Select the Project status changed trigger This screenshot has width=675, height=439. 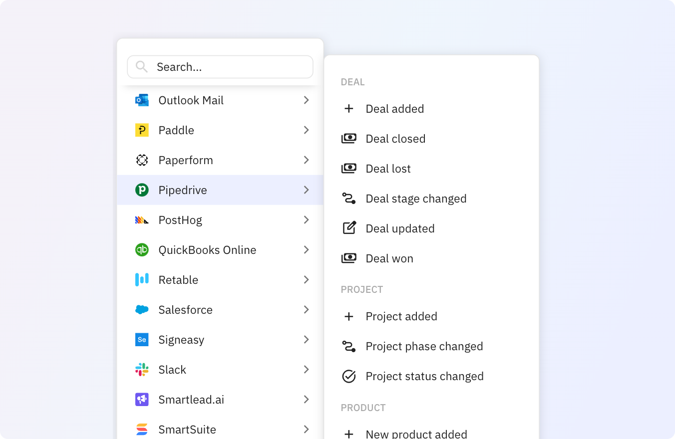click(431, 376)
